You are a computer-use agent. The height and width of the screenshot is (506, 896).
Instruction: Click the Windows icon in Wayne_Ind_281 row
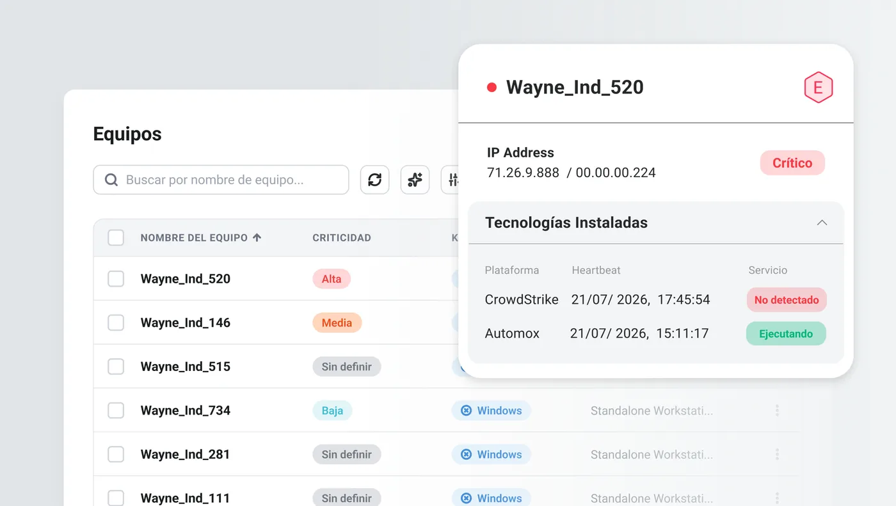(467, 454)
